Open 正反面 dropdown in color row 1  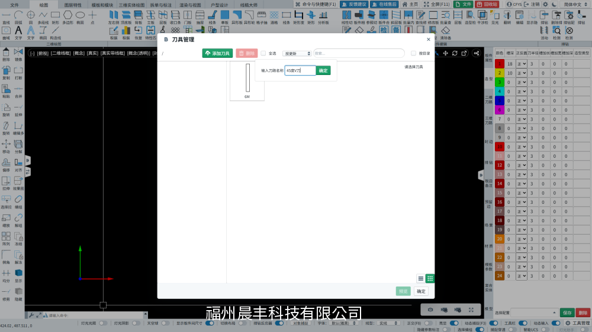(x=522, y=64)
